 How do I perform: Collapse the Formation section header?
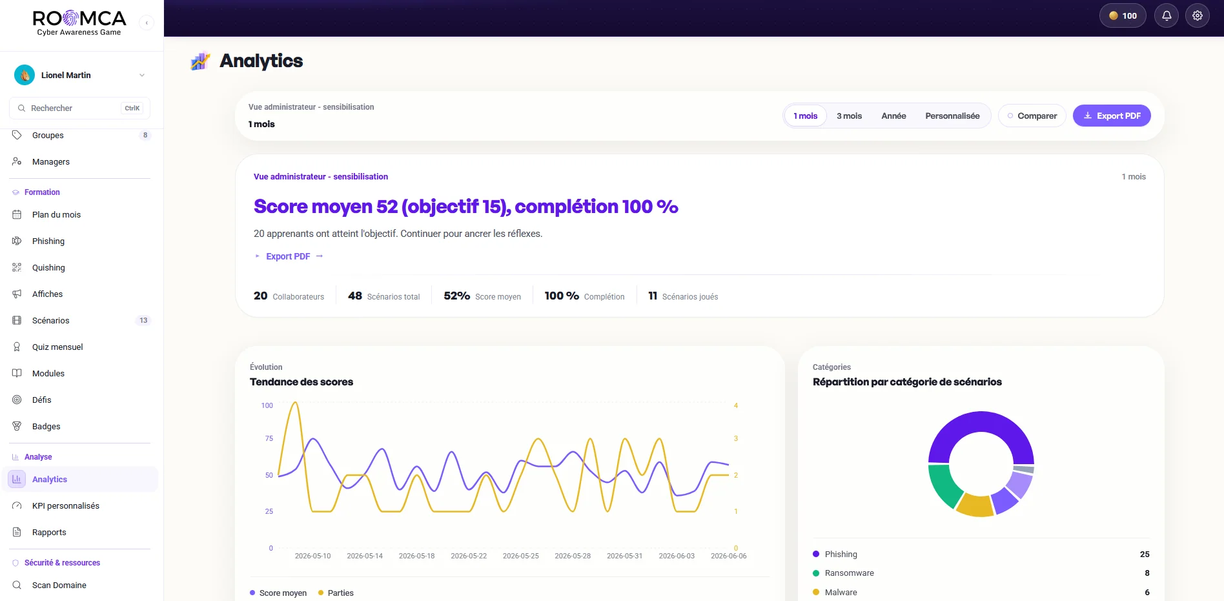pos(42,192)
